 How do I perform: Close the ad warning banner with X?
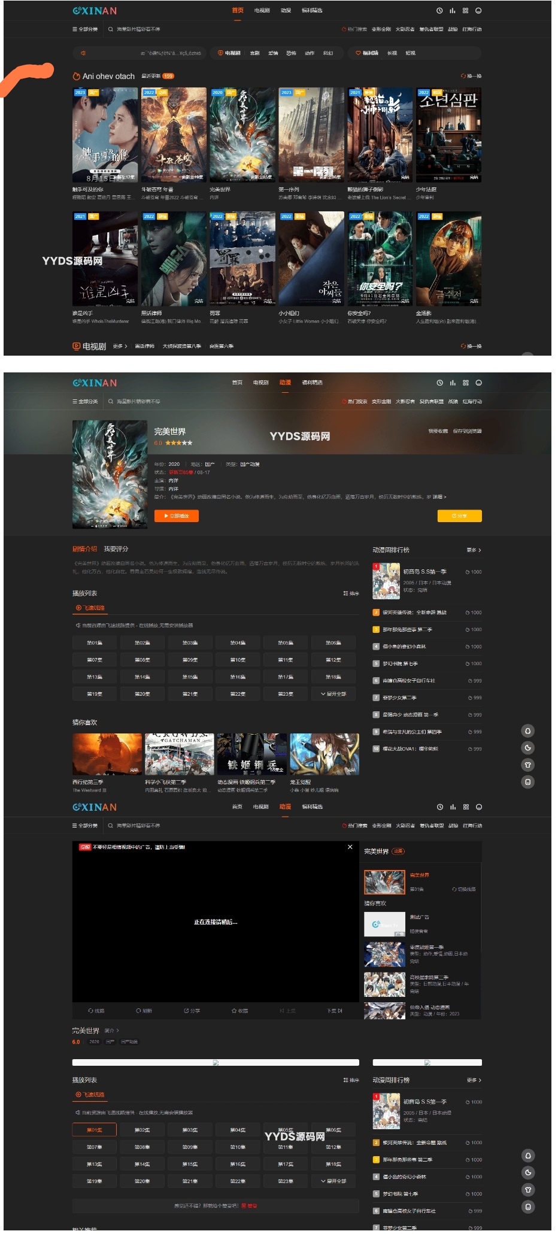coord(350,847)
